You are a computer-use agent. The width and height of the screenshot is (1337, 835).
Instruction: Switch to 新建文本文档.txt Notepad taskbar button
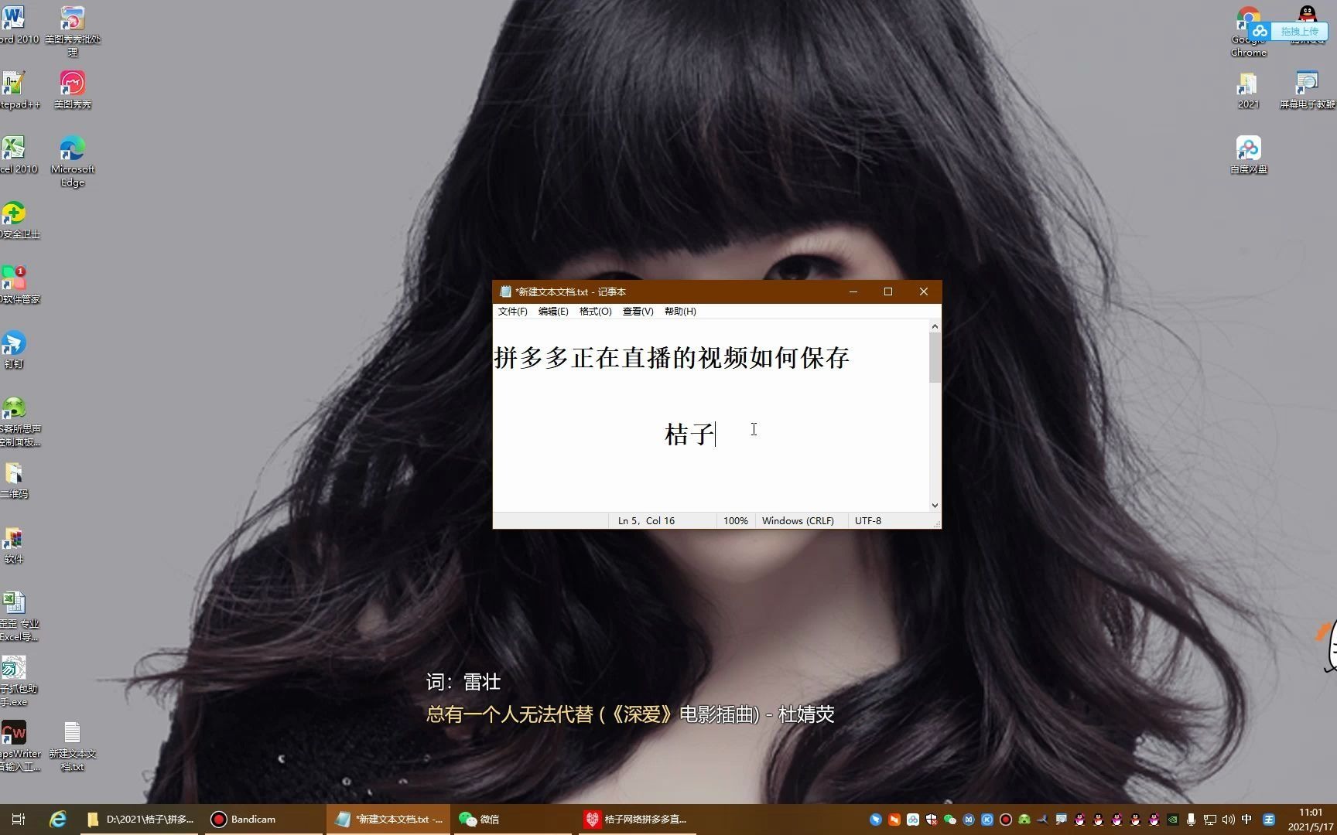coord(388,820)
